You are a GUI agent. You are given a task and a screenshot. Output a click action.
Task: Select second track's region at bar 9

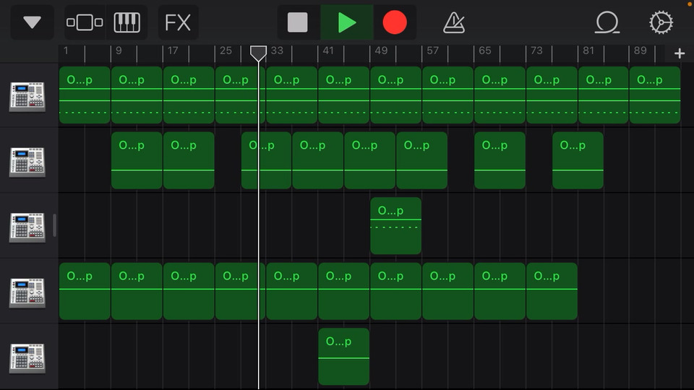(137, 160)
